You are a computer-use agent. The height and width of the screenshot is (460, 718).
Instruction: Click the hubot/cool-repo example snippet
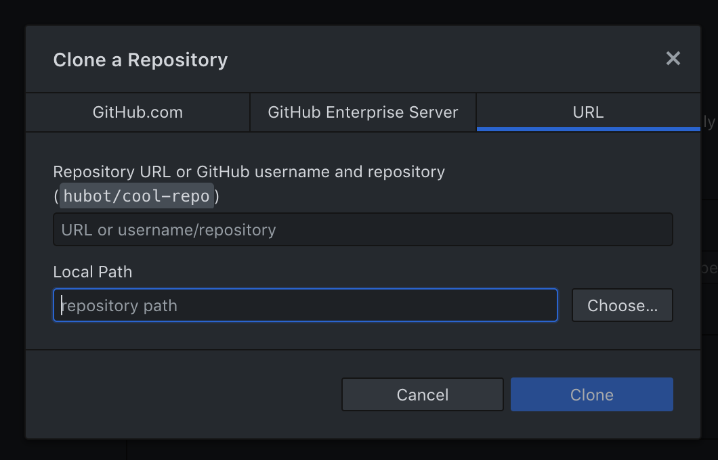(135, 196)
